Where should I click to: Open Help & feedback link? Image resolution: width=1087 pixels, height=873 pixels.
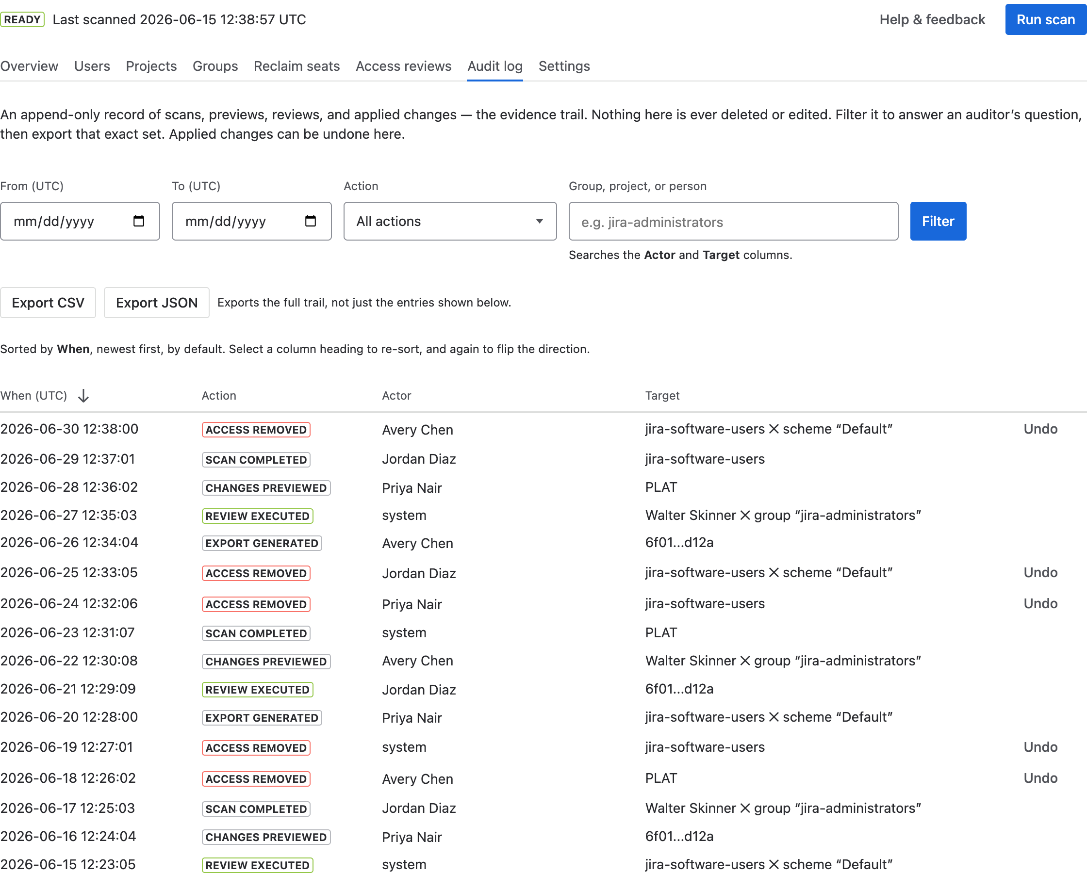click(932, 20)
